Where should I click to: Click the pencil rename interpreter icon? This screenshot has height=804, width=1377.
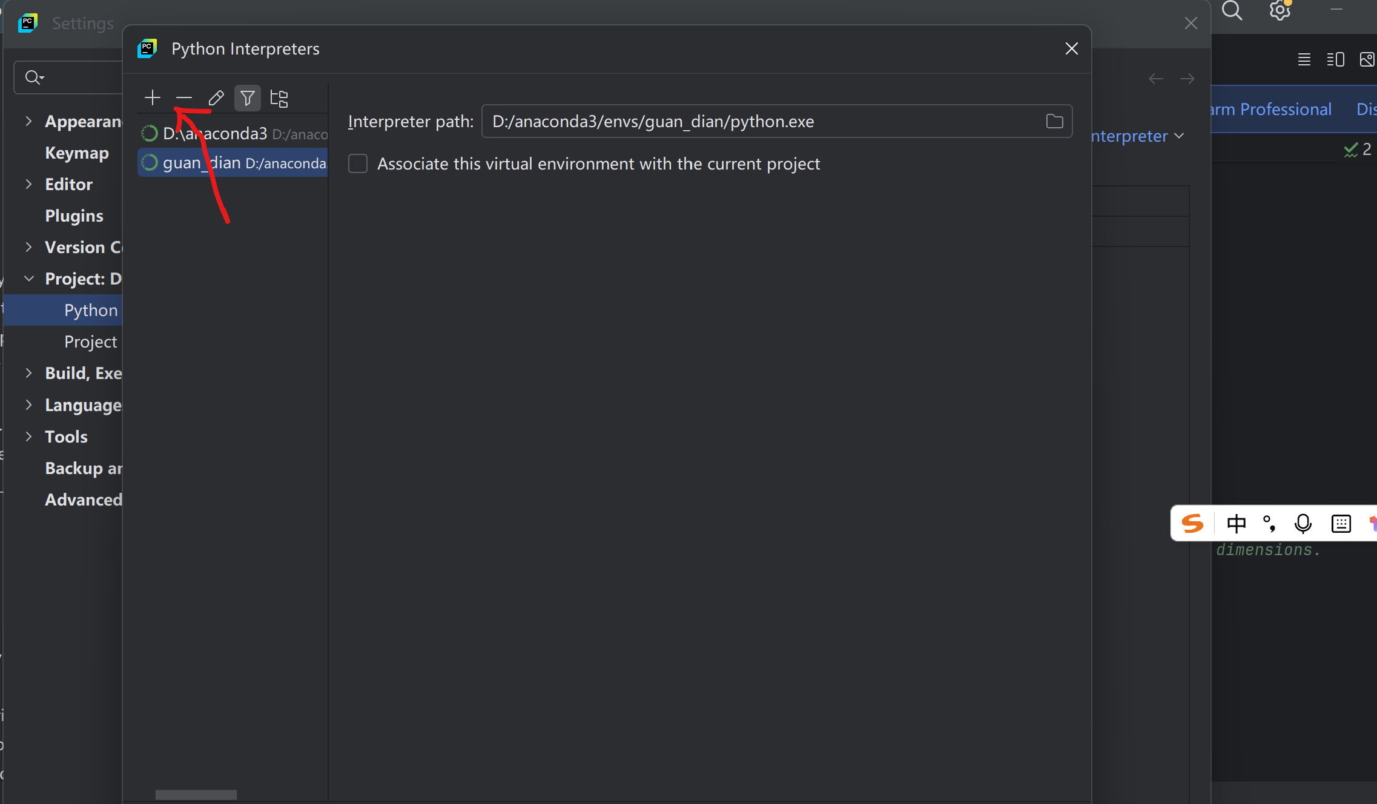(x=216, y=97)
